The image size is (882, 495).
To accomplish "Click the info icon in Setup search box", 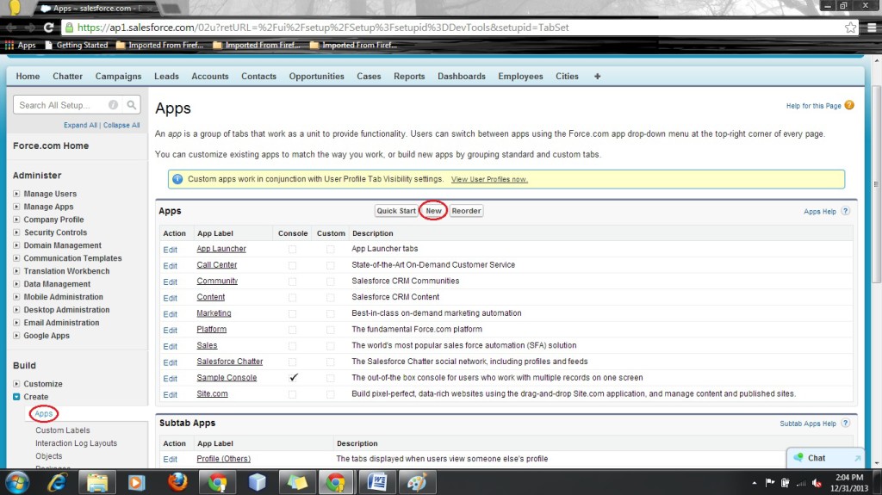I will pyautogui.click(x=113, y=105).
